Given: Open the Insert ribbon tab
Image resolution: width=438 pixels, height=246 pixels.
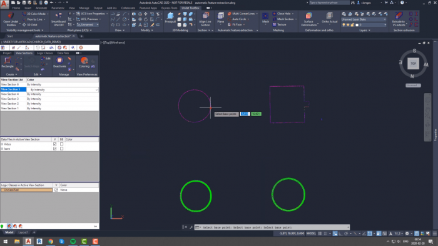Looking at the screenshot, I should [28, 7].
